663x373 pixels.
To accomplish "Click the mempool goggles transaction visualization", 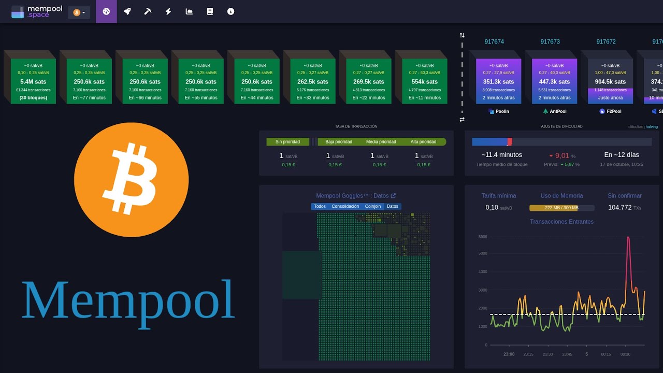I will [356, 286].
